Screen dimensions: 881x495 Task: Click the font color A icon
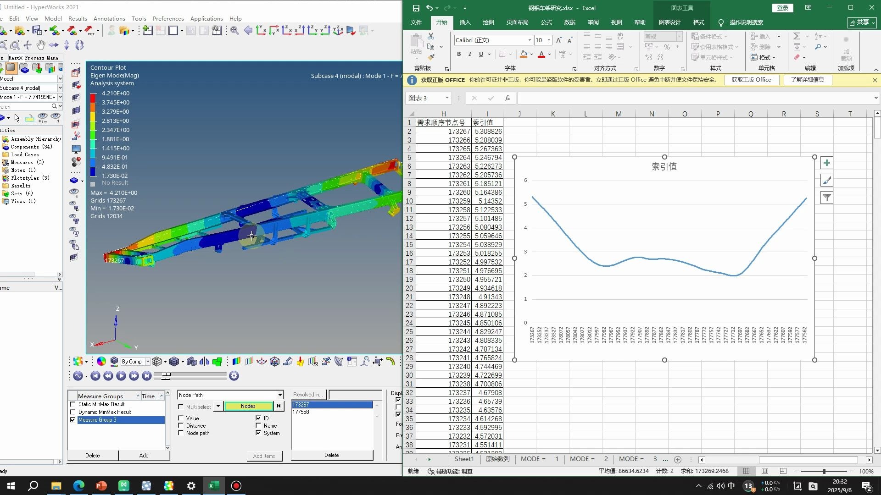pyautogui.click(x=541, y=54)
